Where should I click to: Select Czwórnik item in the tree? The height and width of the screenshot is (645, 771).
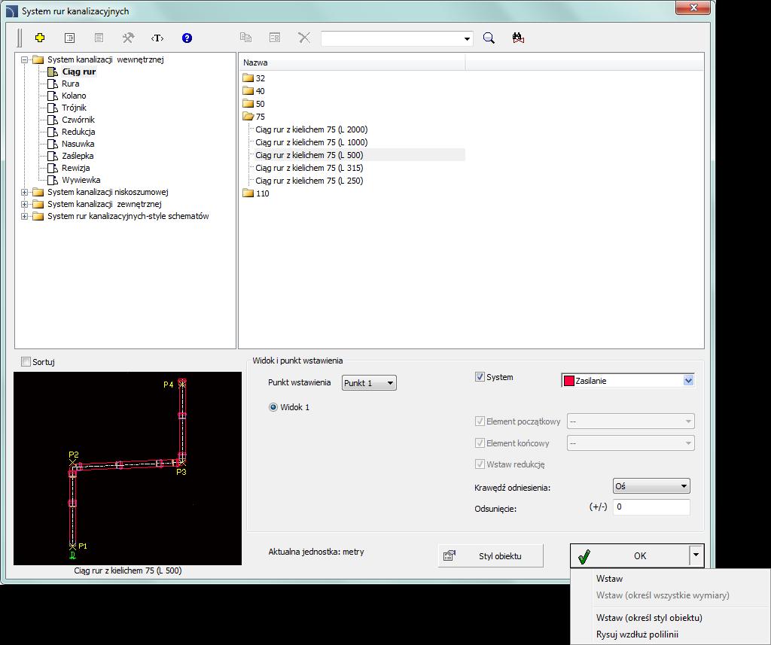pos(78,120)
